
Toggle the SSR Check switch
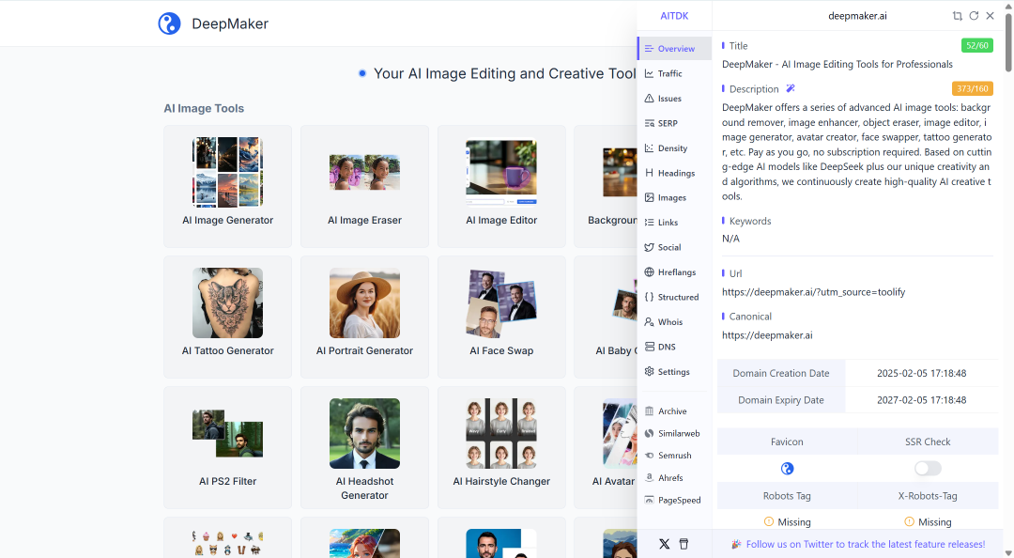(928, 468)
